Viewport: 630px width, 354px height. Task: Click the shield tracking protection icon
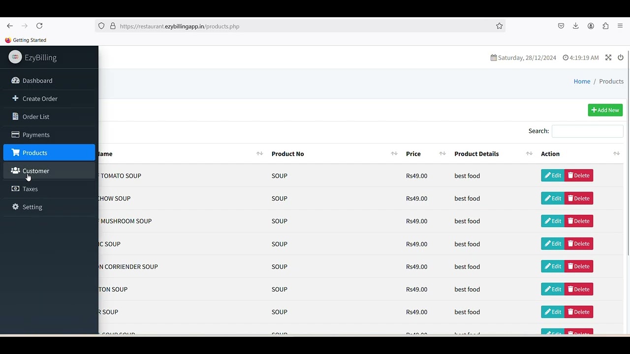pos(101,26)
